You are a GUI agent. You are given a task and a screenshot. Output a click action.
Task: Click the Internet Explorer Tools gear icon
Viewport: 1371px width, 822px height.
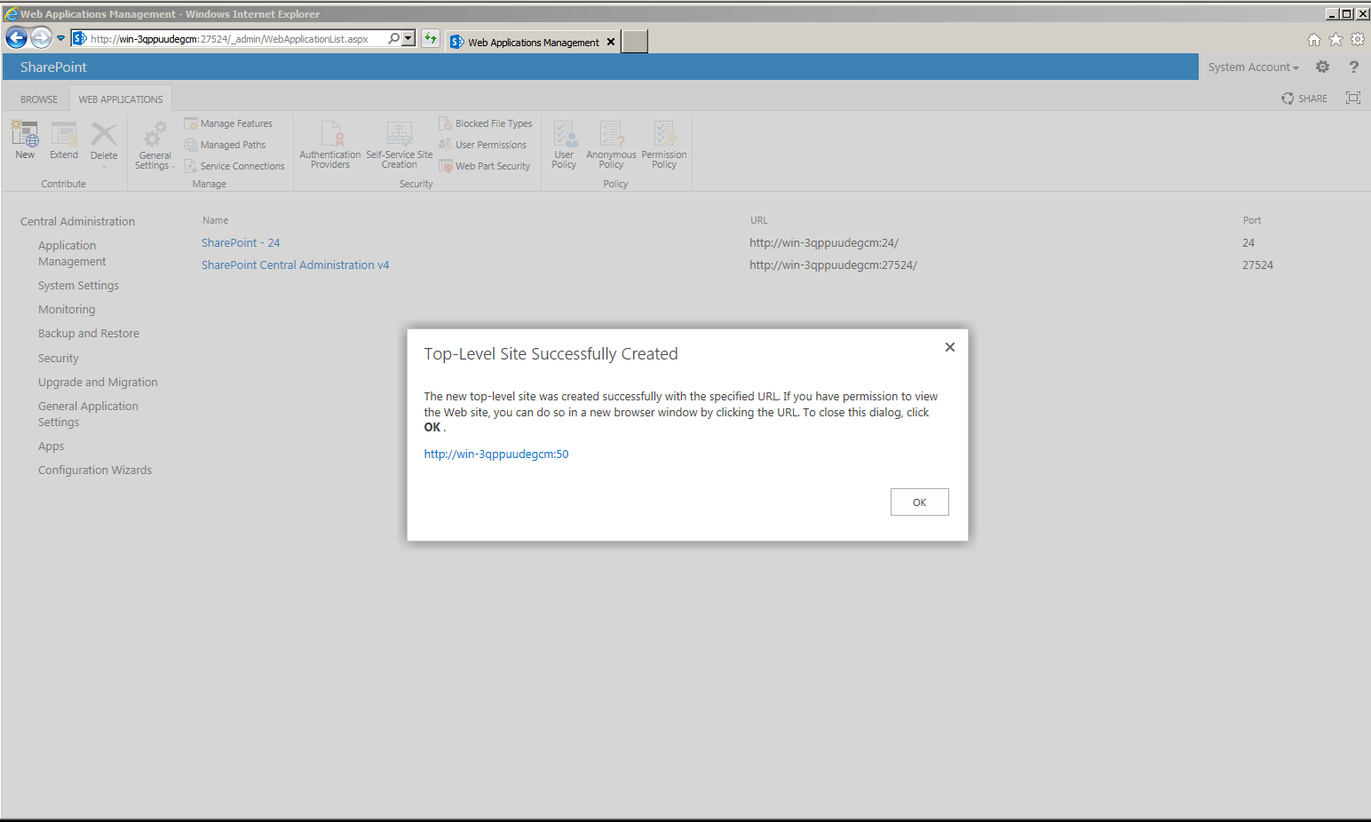pos(1358,39)
